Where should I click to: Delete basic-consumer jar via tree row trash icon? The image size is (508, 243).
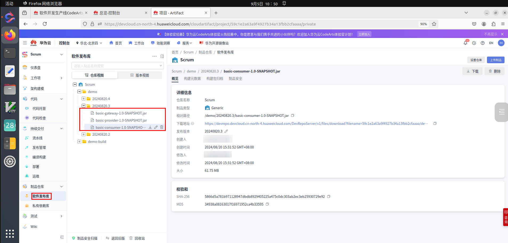[x=162, y=127]
